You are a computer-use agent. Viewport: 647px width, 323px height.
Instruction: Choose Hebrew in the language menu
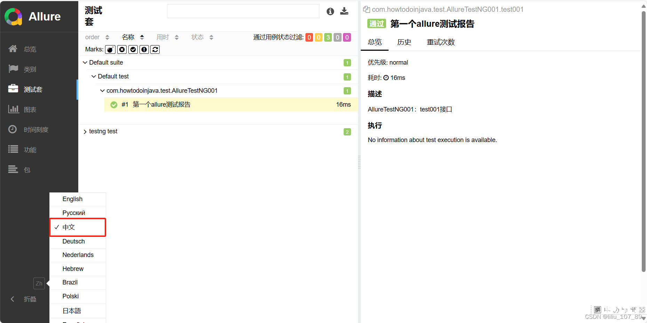click(78, 269)
